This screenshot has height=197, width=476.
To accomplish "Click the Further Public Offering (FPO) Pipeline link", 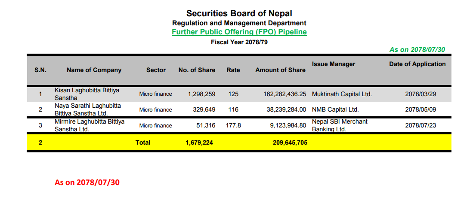I will coord(239,32).
